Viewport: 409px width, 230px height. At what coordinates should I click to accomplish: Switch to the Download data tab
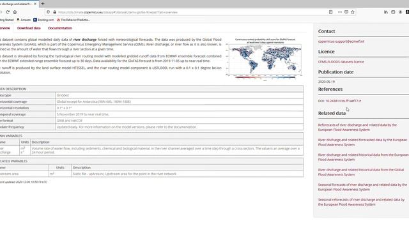click(x=29, y=28)
